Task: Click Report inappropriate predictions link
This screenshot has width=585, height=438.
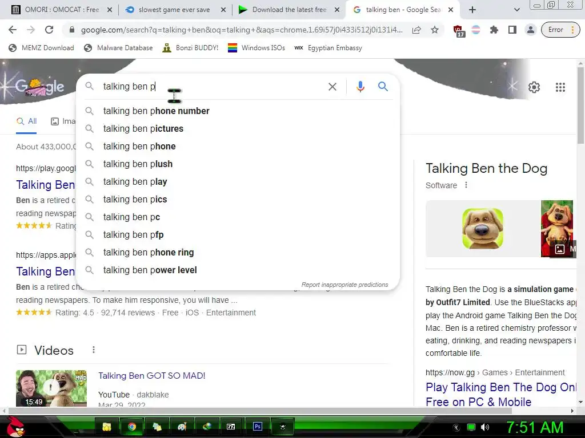Action: click(344, 285)
